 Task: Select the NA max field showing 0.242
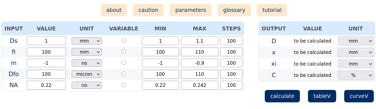tap(200, 85)
